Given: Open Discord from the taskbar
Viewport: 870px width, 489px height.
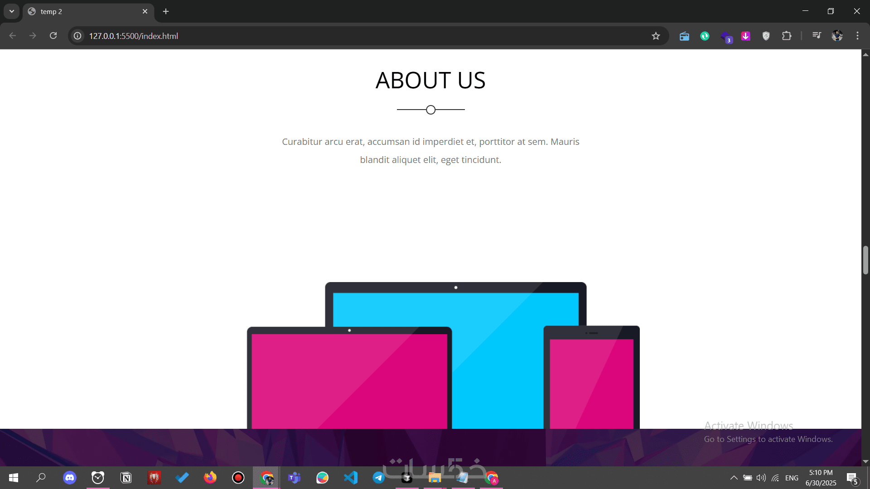Looking at the screenshot, I should point(69,478).
